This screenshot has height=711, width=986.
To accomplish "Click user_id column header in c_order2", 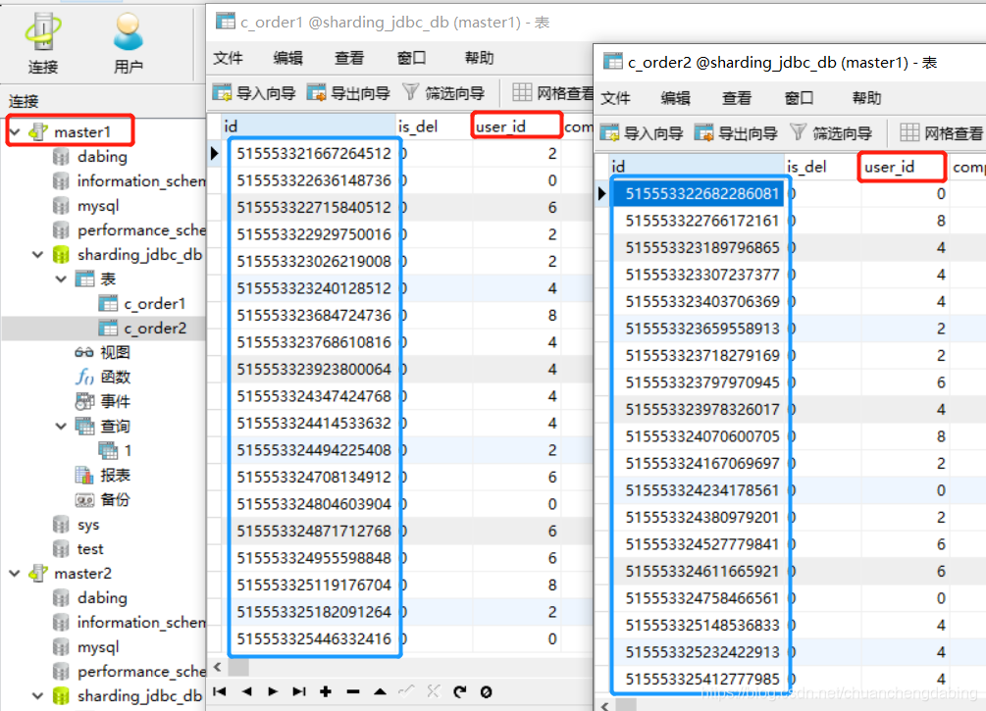I will 904,167.
